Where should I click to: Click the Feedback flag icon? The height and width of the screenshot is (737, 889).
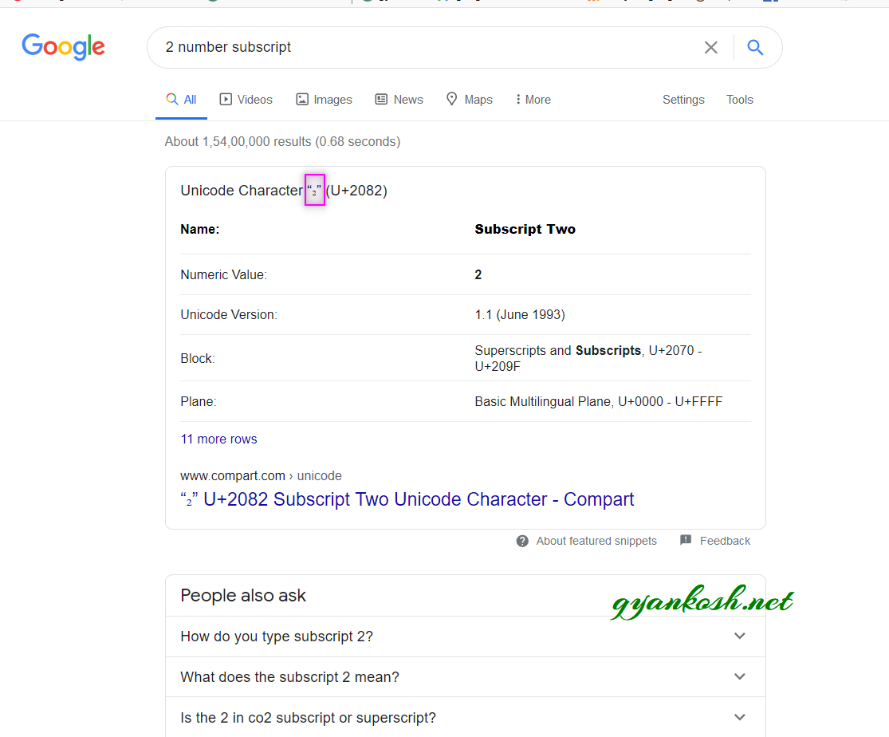click(x=686, y=539)
